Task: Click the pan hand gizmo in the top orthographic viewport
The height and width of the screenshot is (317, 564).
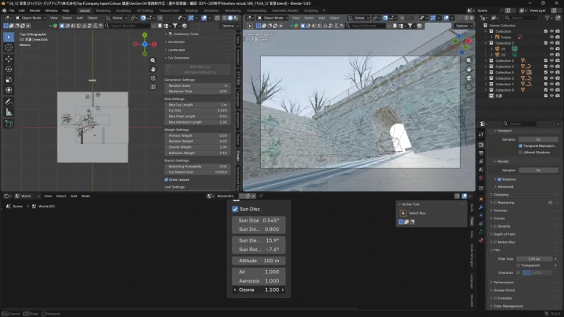Action: point(153,69)
